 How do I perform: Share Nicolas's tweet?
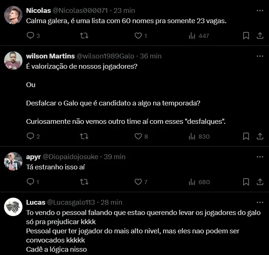(259, 36)
